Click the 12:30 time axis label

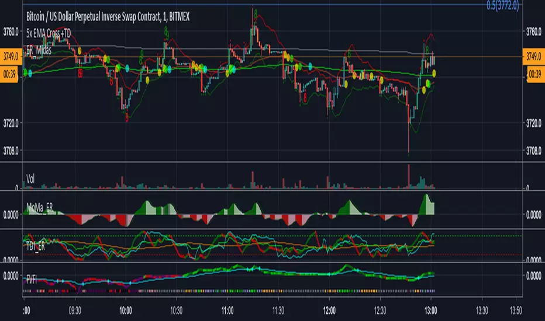coord(380,310)
